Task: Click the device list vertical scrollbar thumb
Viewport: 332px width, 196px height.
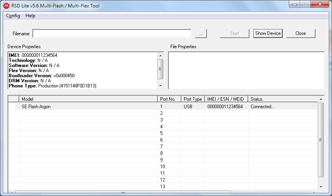Action: (321, 140)
